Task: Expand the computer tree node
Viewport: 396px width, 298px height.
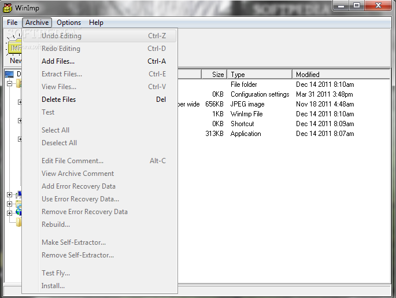Action: [x=10, y=194]
